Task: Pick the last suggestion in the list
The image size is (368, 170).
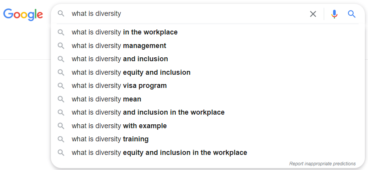Action: tap(159, 153)
